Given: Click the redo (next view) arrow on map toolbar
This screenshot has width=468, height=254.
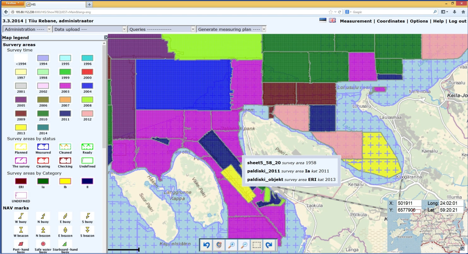Looking at the screenshot, I should click(x=269, y=245).
